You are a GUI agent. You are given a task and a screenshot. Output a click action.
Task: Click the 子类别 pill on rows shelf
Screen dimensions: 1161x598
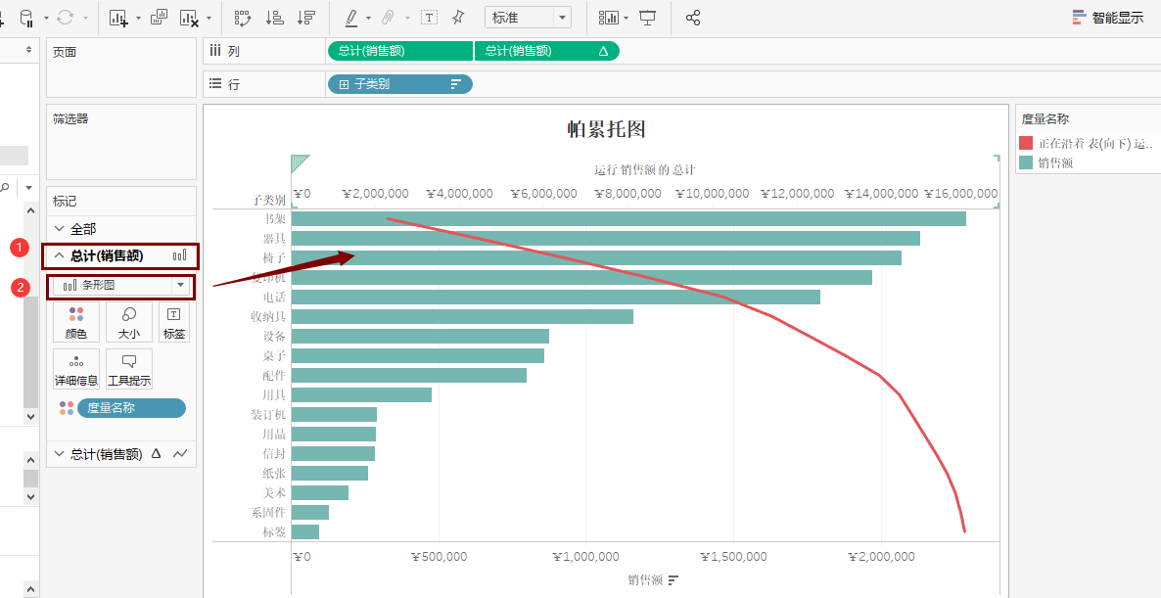click(399, 84)
